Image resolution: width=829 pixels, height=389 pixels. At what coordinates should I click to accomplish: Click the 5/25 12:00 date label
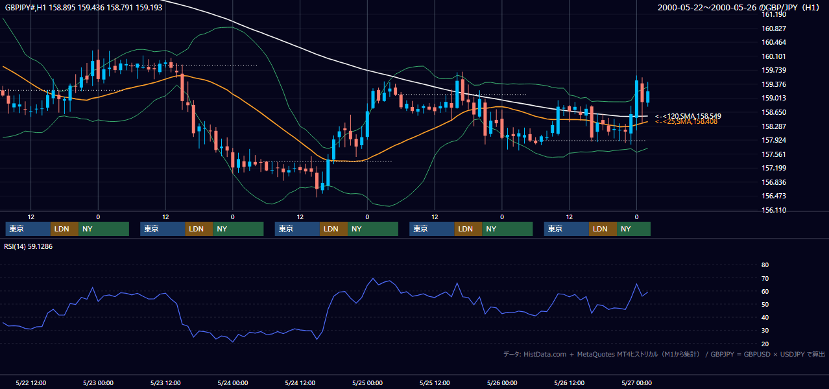pyautogui.click(x=435, y=383)
